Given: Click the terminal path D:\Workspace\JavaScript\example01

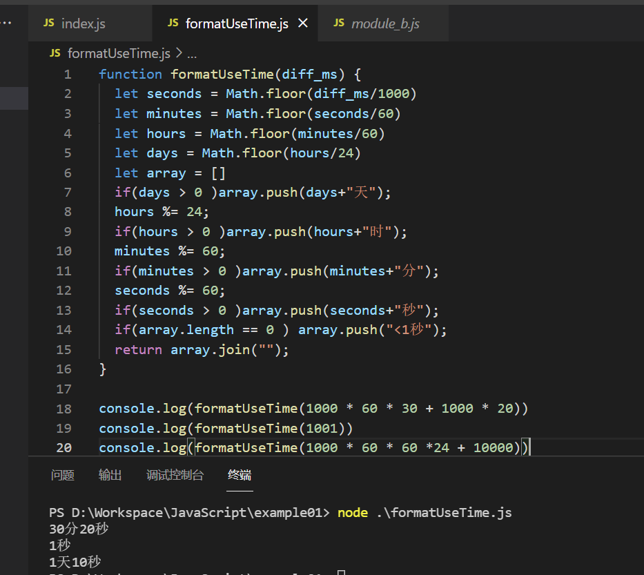Looking at the screenshot, I should coord(196,513).
